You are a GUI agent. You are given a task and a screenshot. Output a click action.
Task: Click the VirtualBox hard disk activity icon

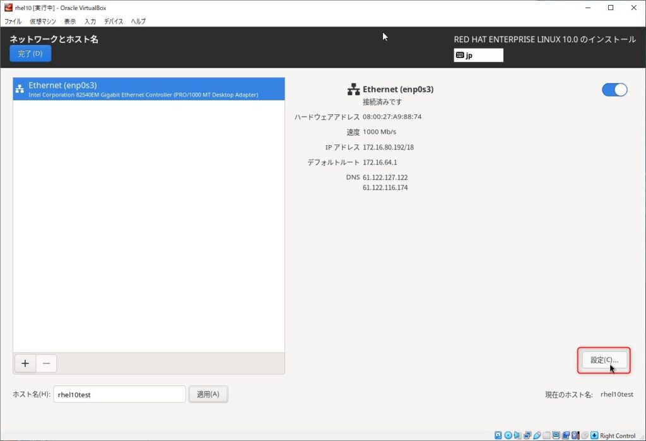point(498,435)
